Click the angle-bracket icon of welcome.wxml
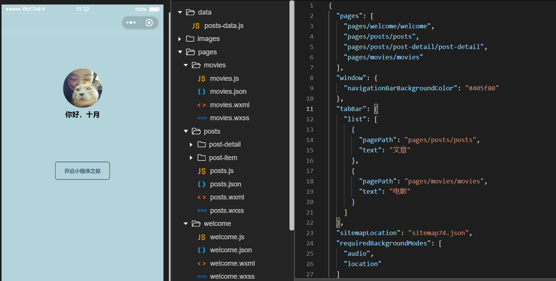The image size is (556, 281). click(x=201, y=263)
